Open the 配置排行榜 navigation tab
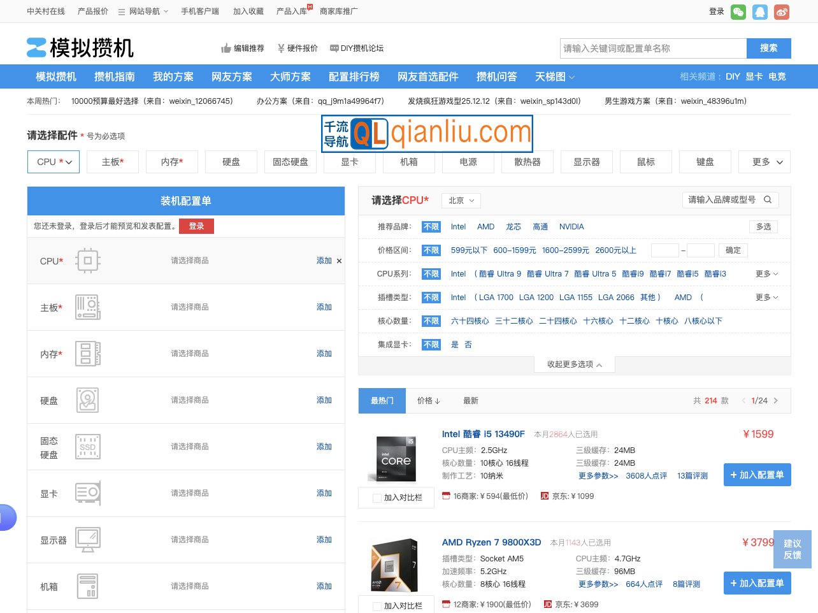The width and height of the screenshot is (818, 613). [354, 76]
